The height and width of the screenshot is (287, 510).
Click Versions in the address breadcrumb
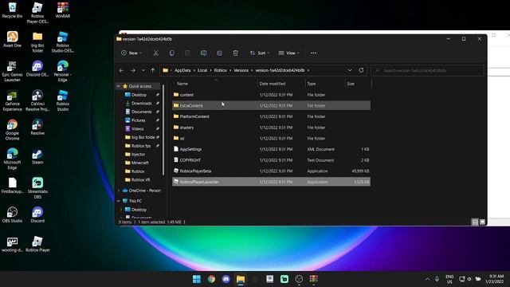[241, 70]
